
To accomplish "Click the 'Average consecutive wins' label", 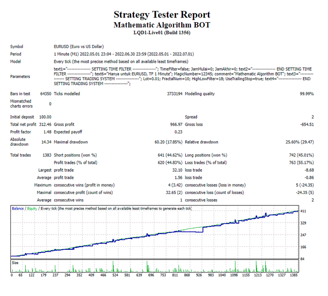I will point(60,200).
